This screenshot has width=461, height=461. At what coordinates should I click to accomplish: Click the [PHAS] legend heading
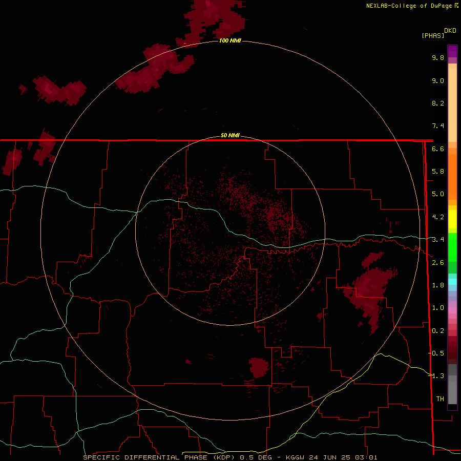[433, 35]
